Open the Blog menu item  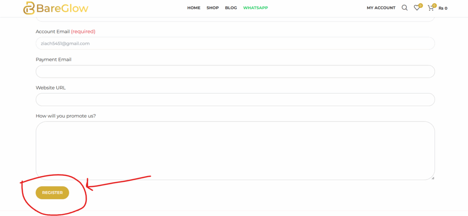click(x=231, y=8)
